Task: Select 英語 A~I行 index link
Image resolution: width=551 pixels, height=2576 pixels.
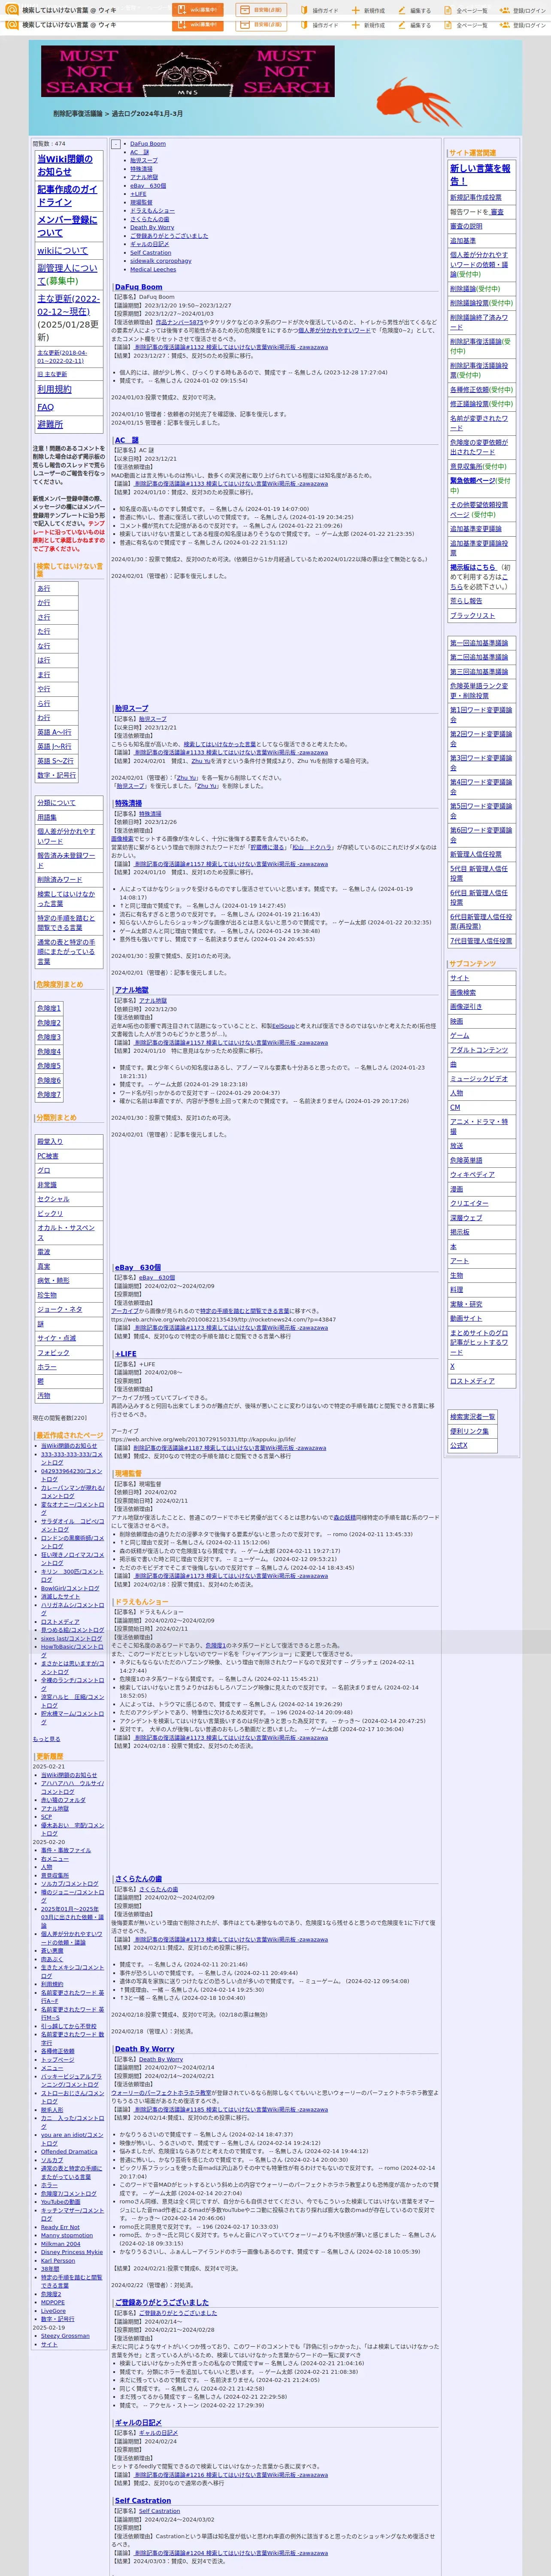Action: (54, 732)
